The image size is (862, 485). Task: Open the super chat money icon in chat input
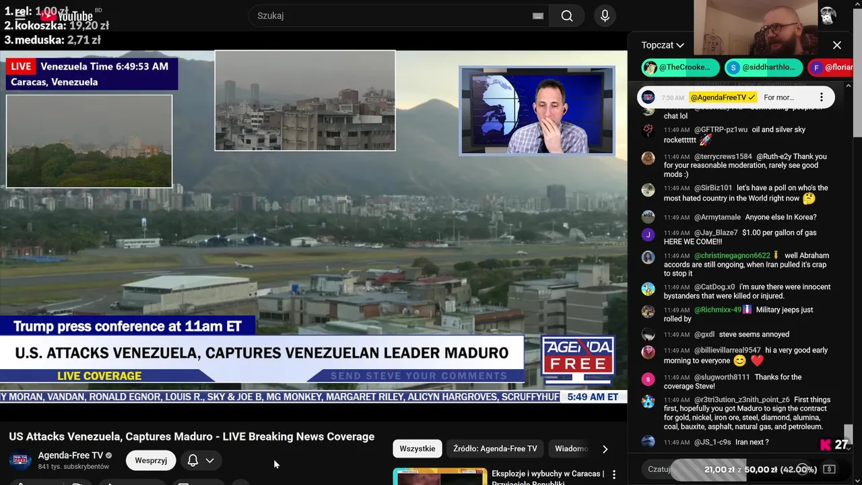[x=830, y=469]
